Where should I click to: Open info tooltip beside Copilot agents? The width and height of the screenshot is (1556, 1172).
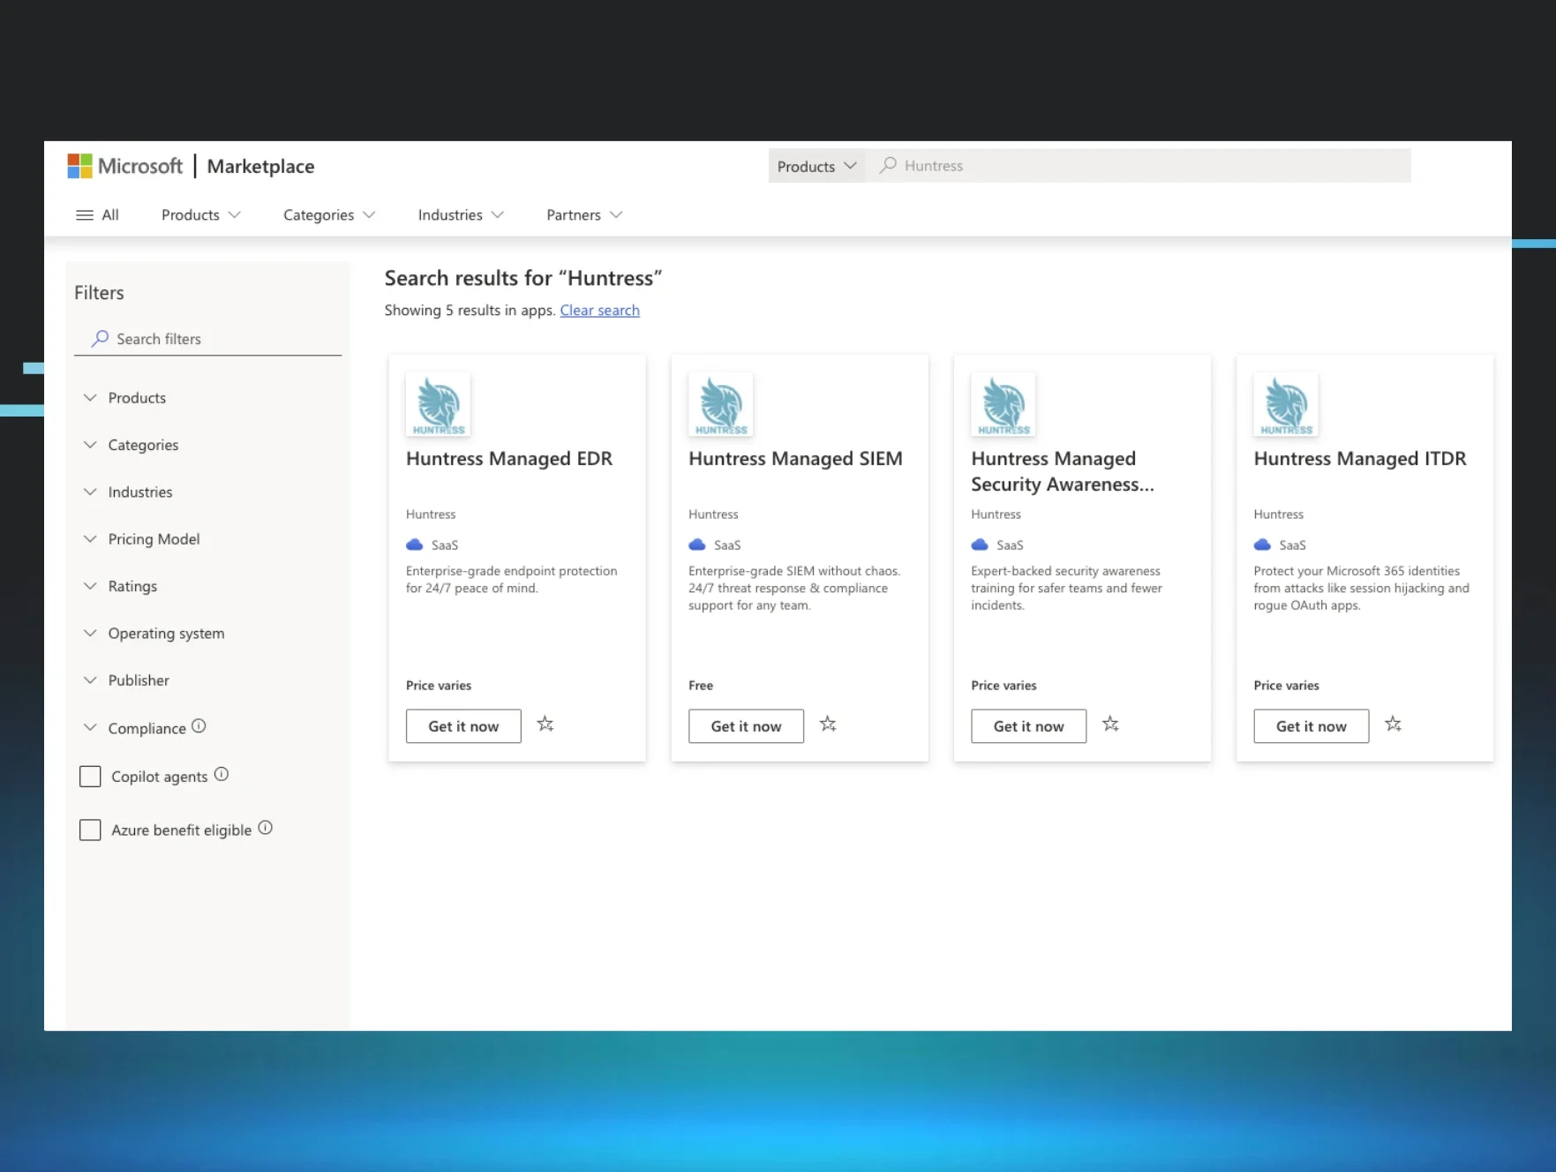click(x=222, y=775)
